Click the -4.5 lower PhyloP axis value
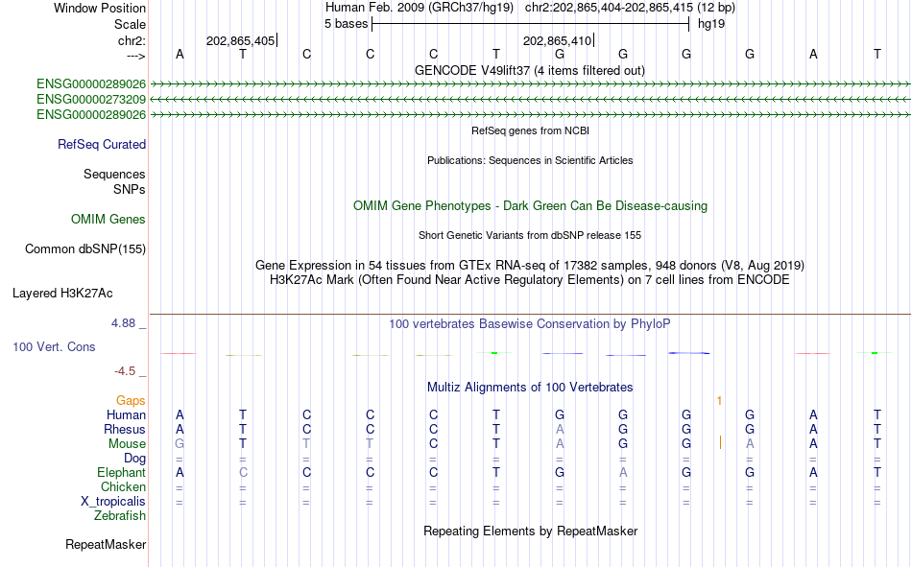912x567 pixels. [x=125, y=371]
